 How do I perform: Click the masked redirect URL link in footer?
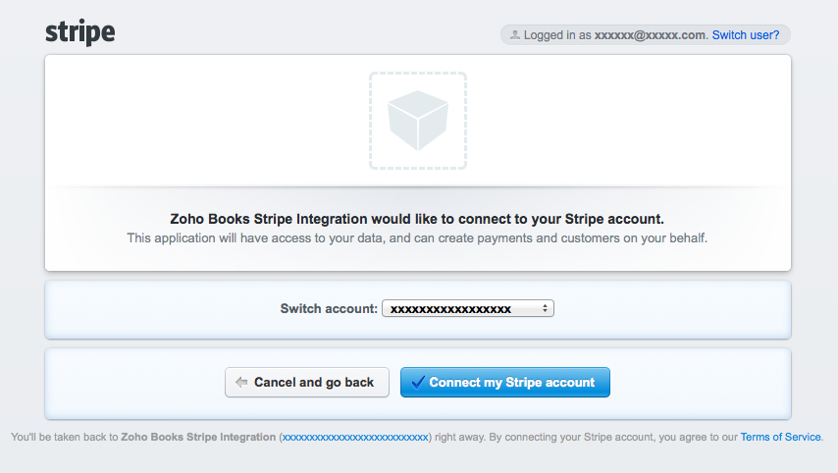point(355,438)
